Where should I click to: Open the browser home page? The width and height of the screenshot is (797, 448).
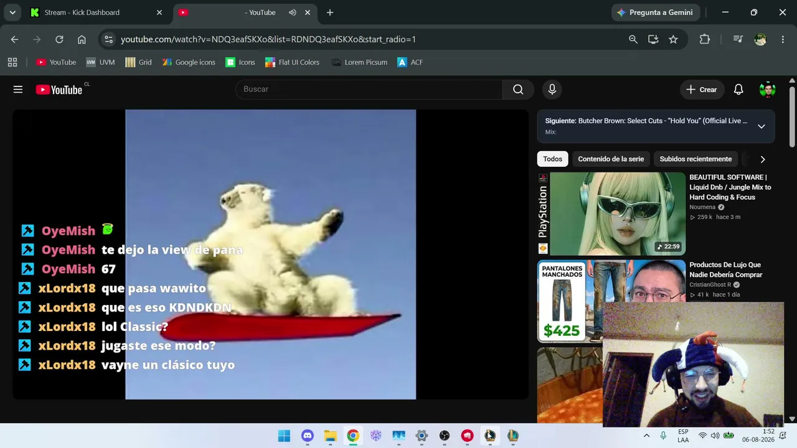(82, 39)
